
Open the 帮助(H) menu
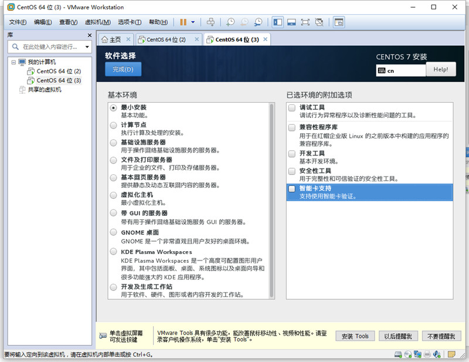(x=158, y=22)
